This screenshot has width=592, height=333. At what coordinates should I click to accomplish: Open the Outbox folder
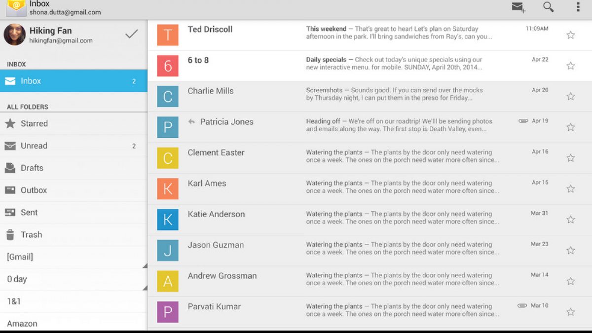click(74, 190)
